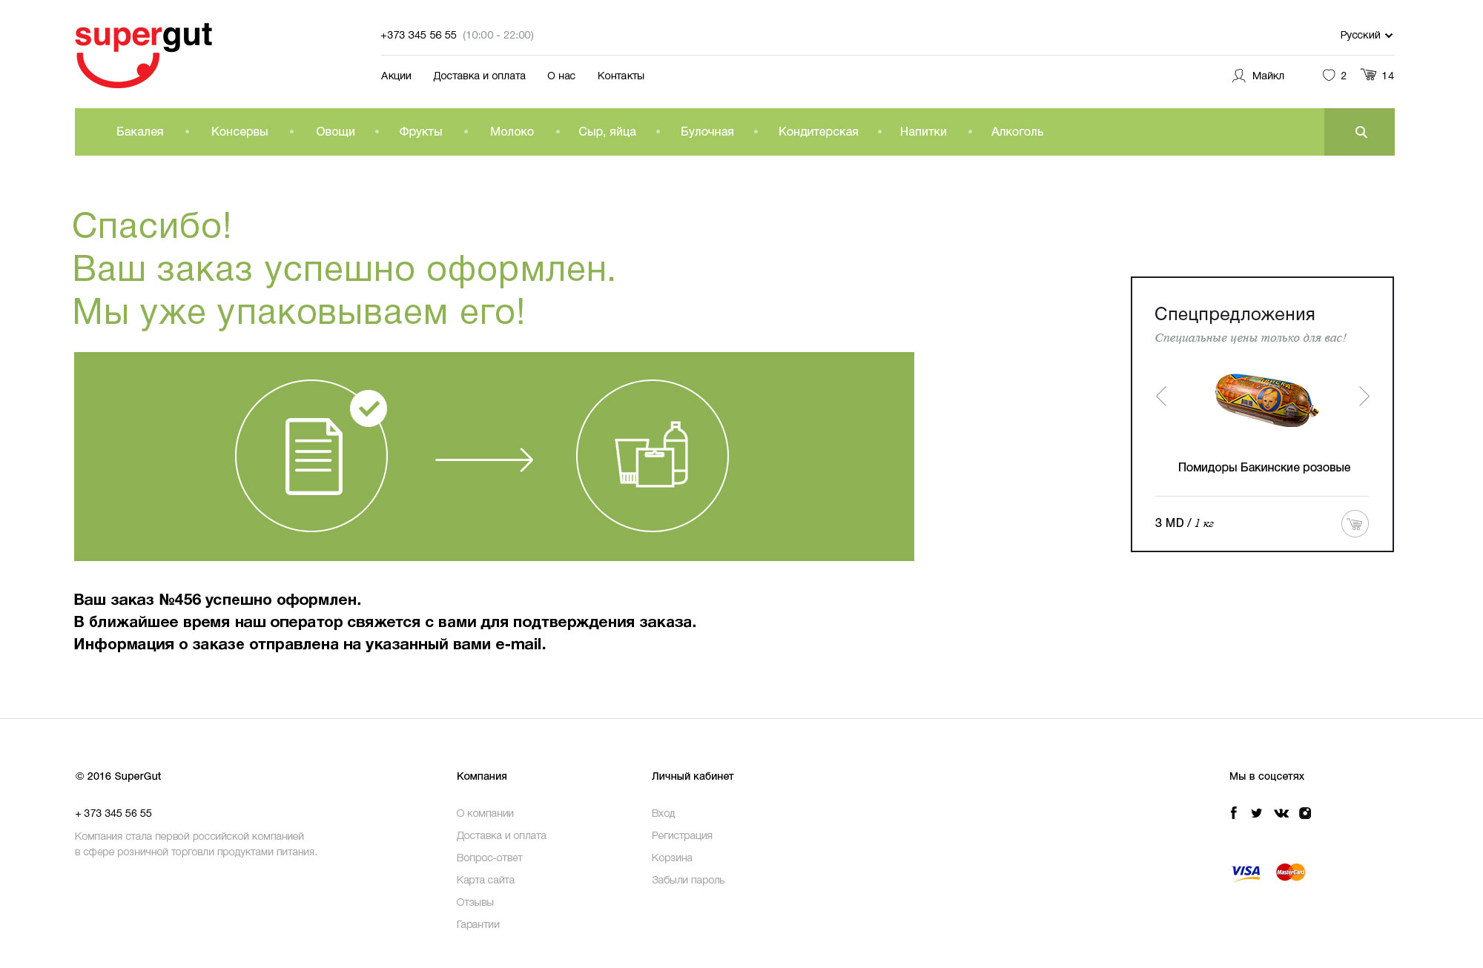1483x968 pixels.
Task: Open the Бакалея category
Action: pyautogui.click(x=140, y=132)
